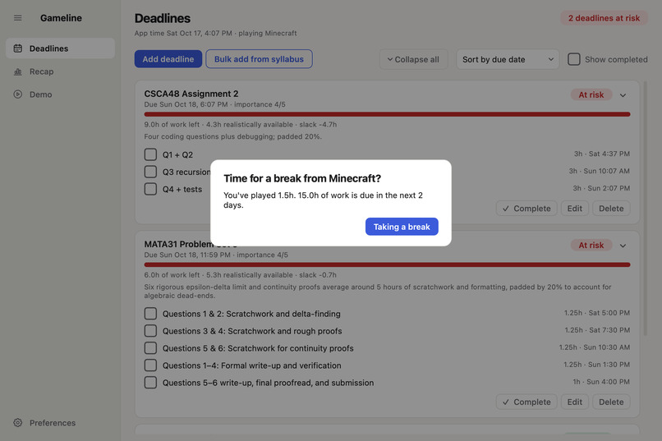Open Preferences in the sidebar
The image size is (662, 441).
pyautogui.click(x=61, y=422)
